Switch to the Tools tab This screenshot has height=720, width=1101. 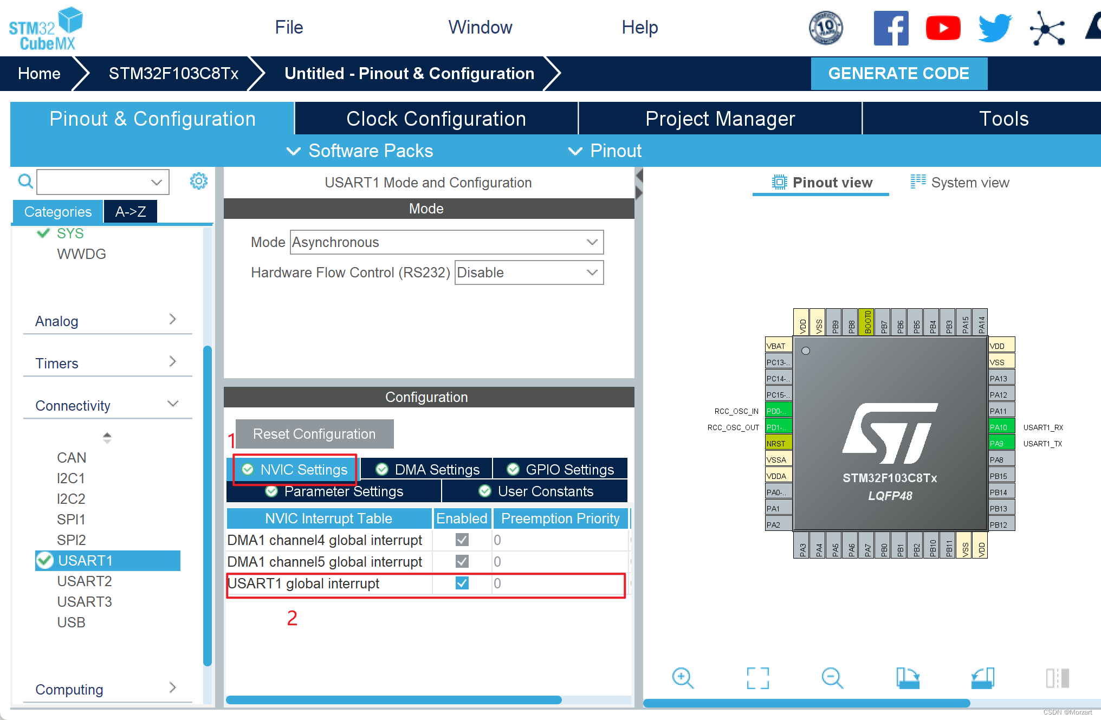(x=1003, y=119)
